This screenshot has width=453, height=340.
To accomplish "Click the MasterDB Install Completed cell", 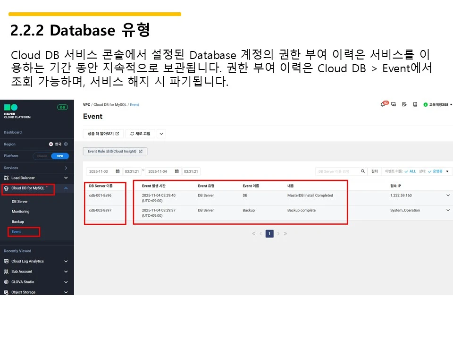I will pos(310,195).
